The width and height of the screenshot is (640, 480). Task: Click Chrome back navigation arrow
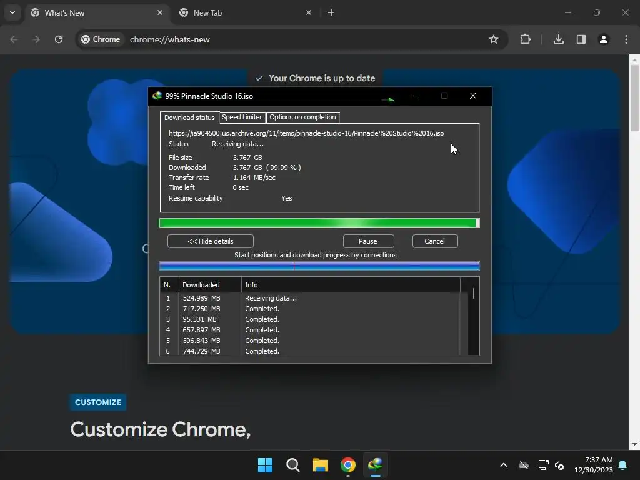point(14,39)
